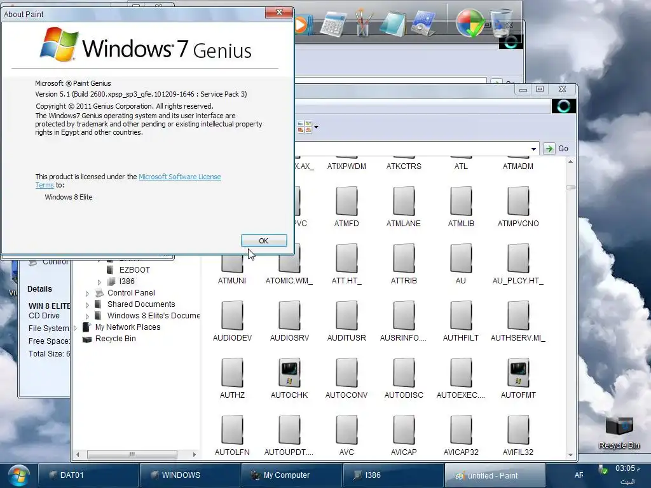This screenshot has height=488, width=651.
Task: Select the ATMFD file icon
Action: [346, 201]
